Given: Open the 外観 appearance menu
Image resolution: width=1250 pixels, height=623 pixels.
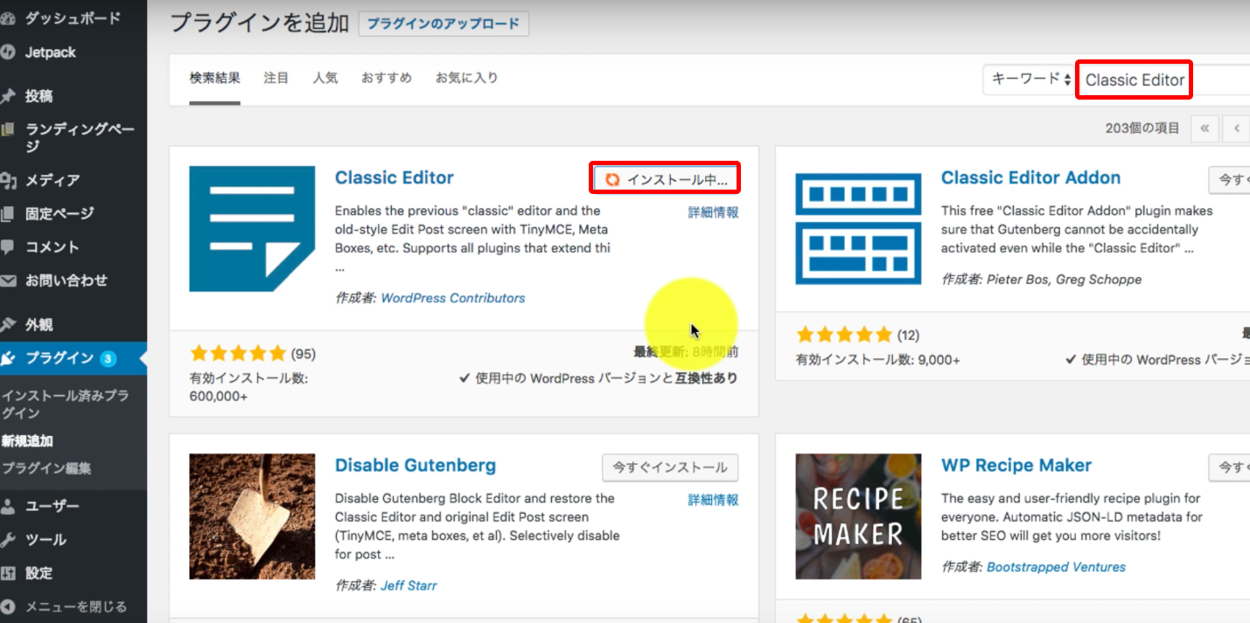Looking at the screenshot, I should [x=39, y=325].
